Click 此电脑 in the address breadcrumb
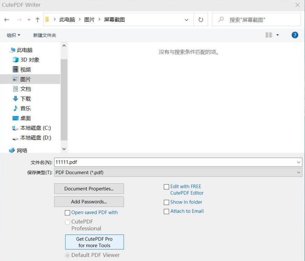Image resolution: width=305 pixels, height=261 pixels. click(x=67, y=20)
